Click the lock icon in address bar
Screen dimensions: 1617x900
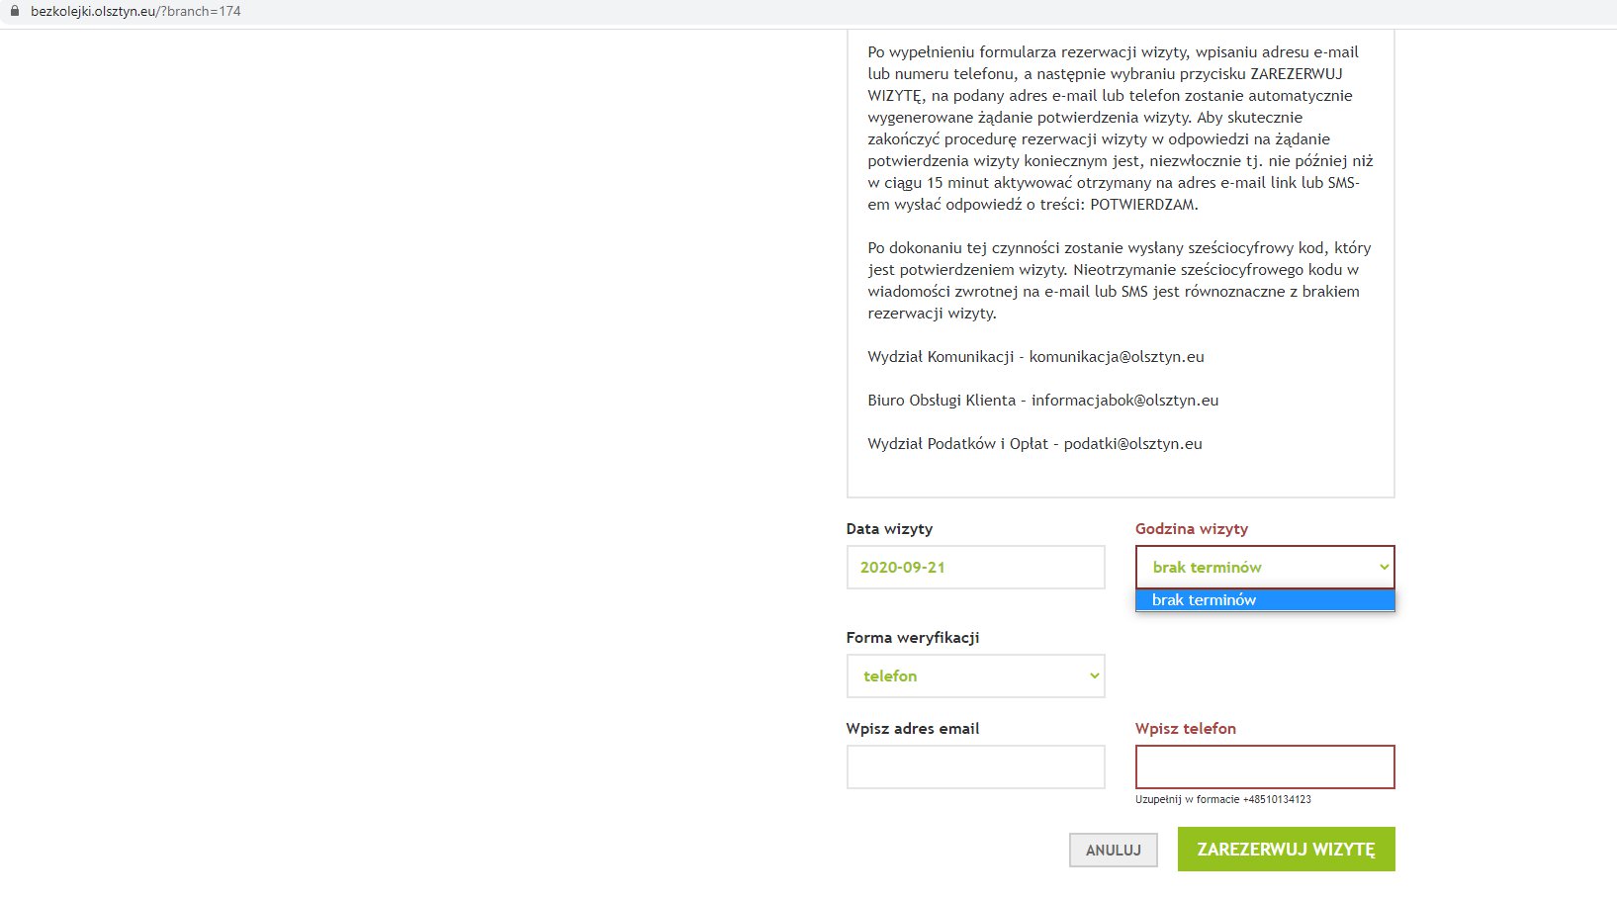click(x=14, y=11)
